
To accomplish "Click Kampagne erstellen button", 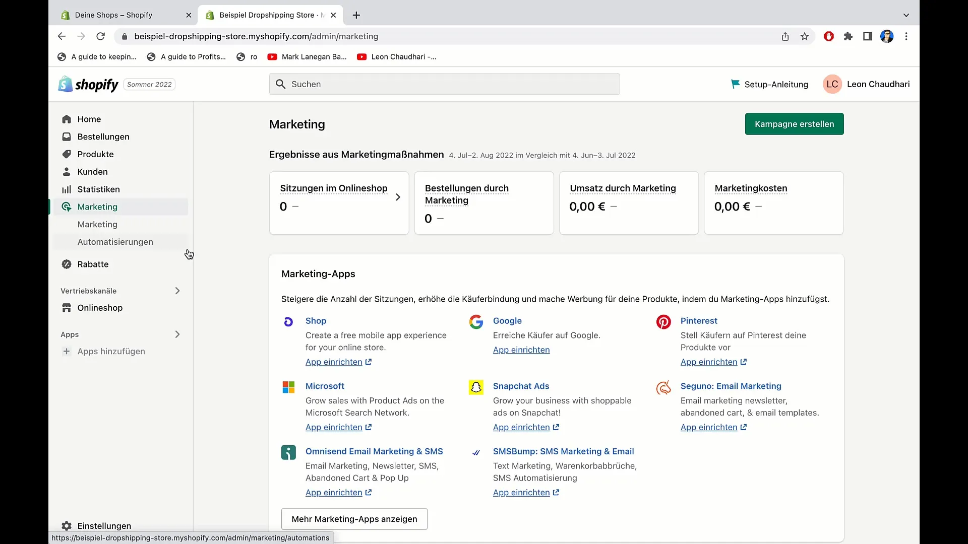I will click(794, 123).
